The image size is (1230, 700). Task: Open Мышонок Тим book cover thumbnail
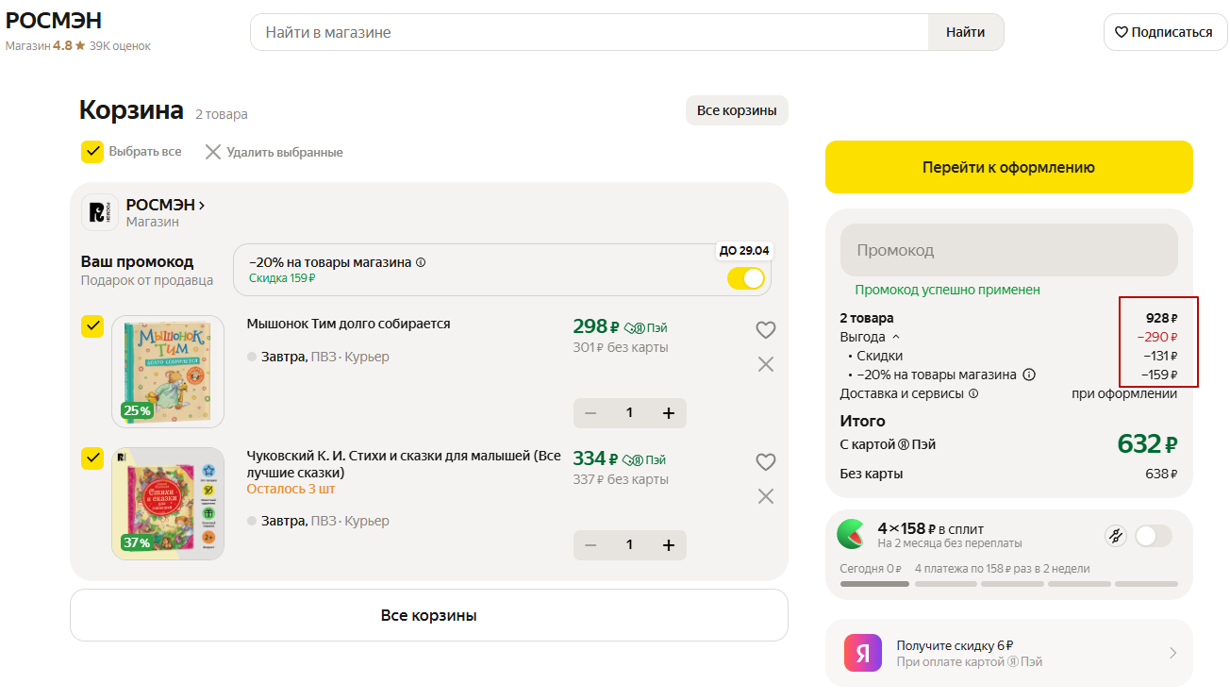click(168, 372)
